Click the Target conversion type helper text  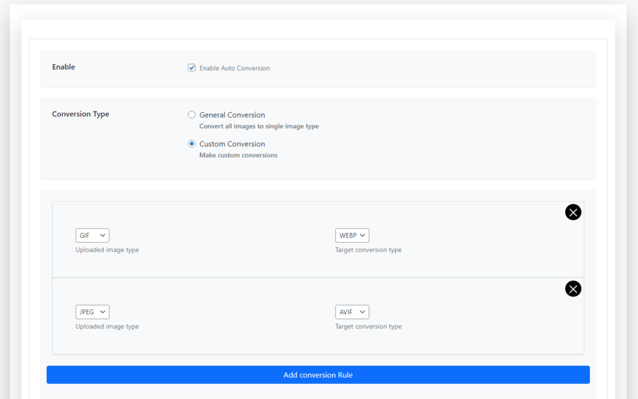[x=368, y=249]
